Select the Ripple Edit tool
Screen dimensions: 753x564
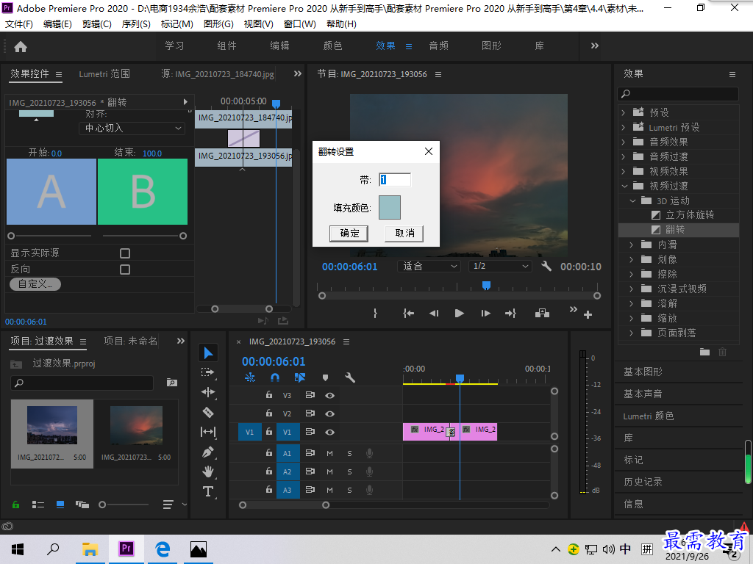(208, 392)
